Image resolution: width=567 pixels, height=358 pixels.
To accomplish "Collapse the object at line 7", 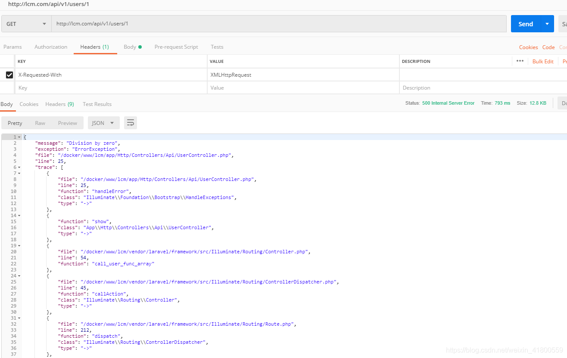I will click(x=19, y=173).
